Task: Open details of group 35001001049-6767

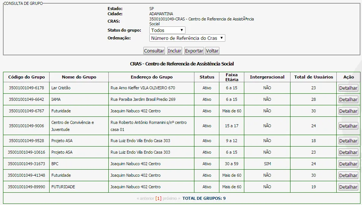Action: click(x=348, y=111)
